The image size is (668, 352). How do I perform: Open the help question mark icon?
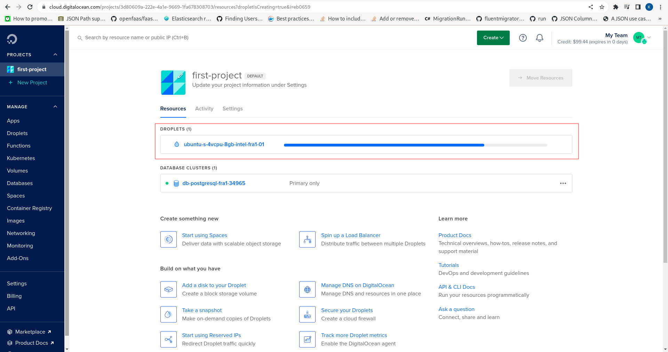pos(523,38)
